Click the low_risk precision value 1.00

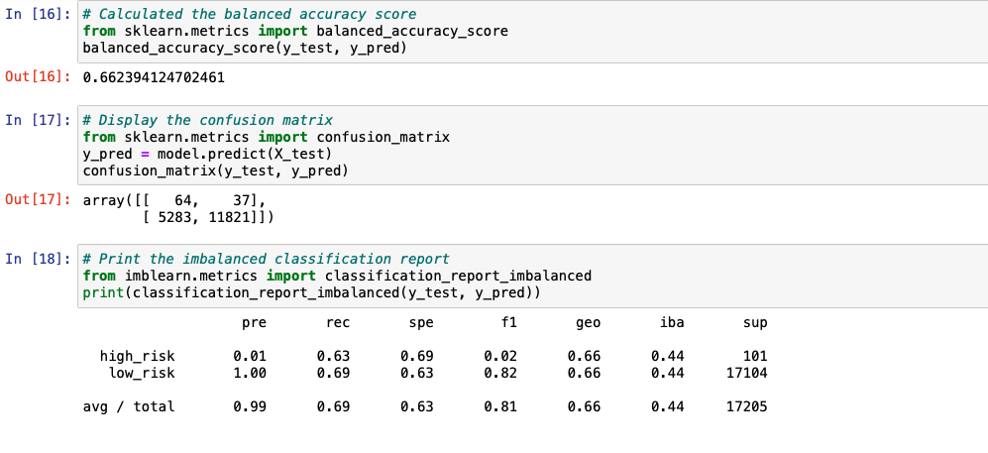coord(250,373)
